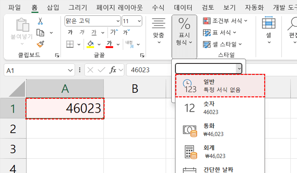Click the 표시 형식 number format button
This screenshot has height=173, width=297.
click(184, 36)
